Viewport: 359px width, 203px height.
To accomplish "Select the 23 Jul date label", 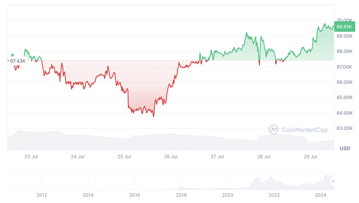I will [x=31, y=157].
